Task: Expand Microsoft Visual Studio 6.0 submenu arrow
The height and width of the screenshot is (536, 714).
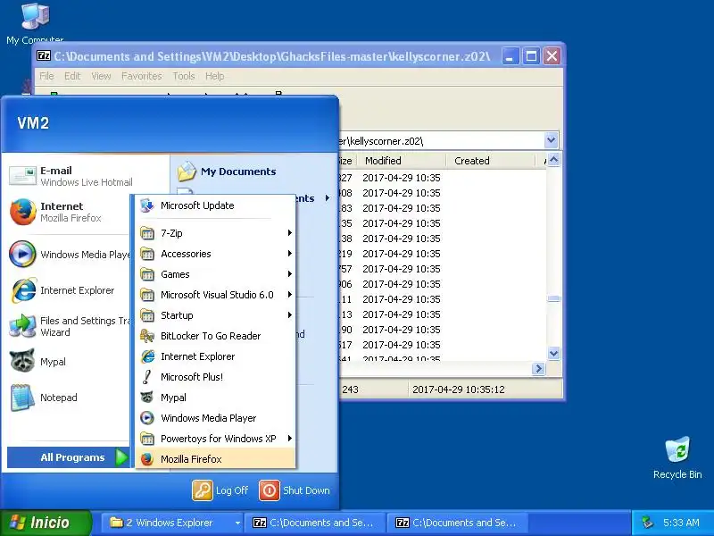Action: (289, 295)
